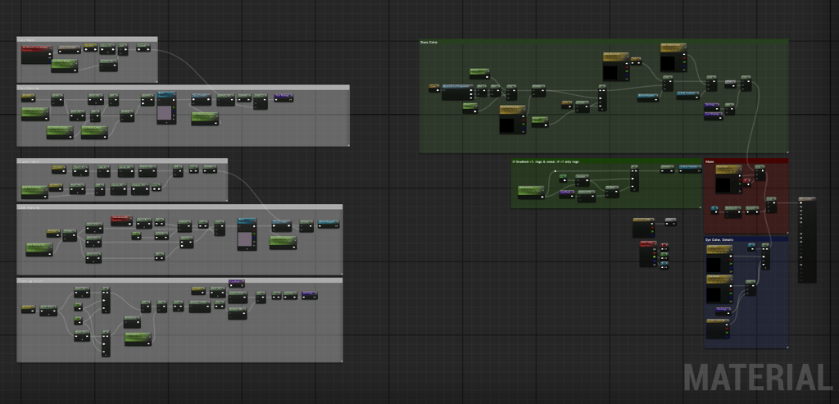Select standalone red node with RGB outputs outside comments

coord(648,254)
